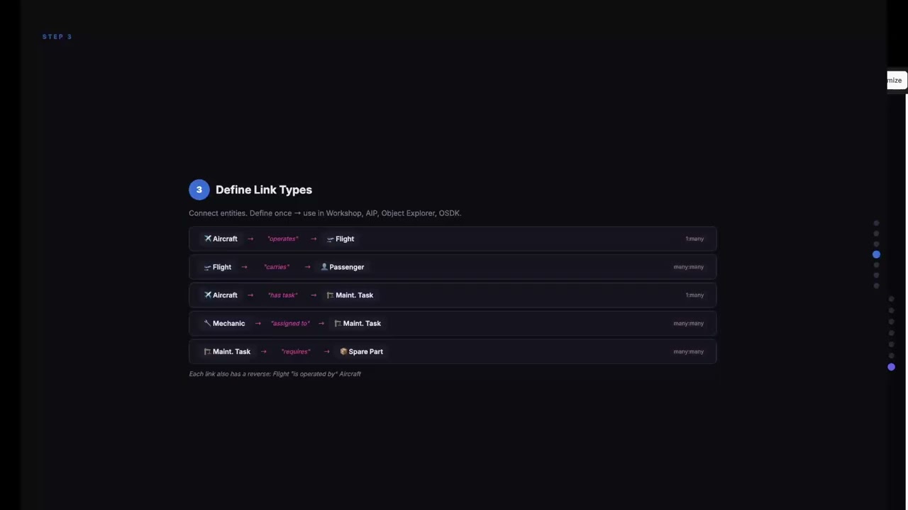Screen dimensions: 908x510
Task: Click the "requires" link label
Action: tap(295, 352)
